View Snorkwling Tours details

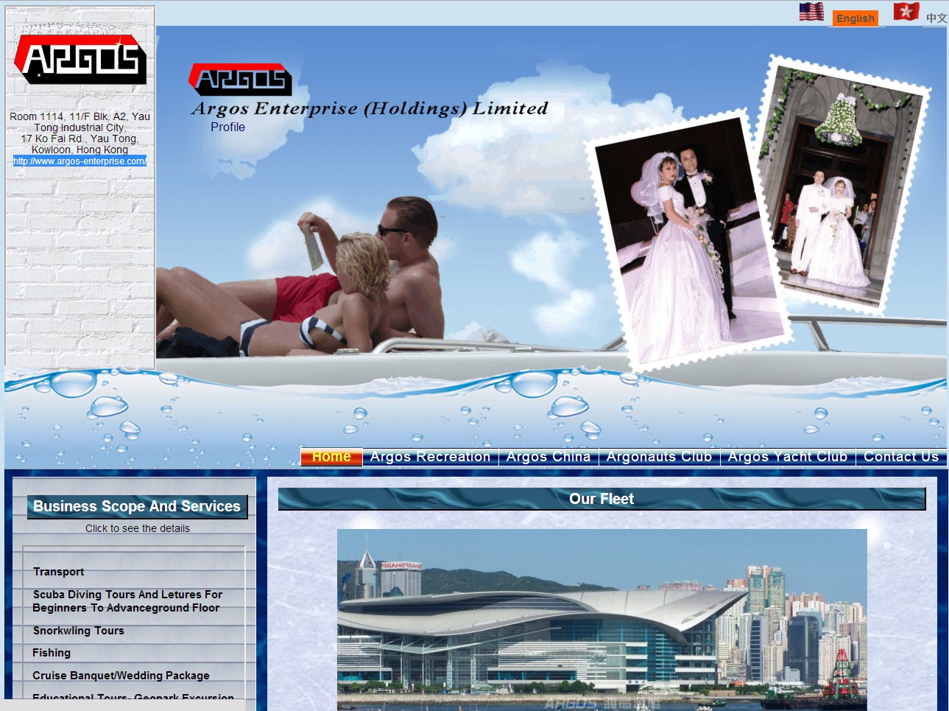(x=79, y=631)
